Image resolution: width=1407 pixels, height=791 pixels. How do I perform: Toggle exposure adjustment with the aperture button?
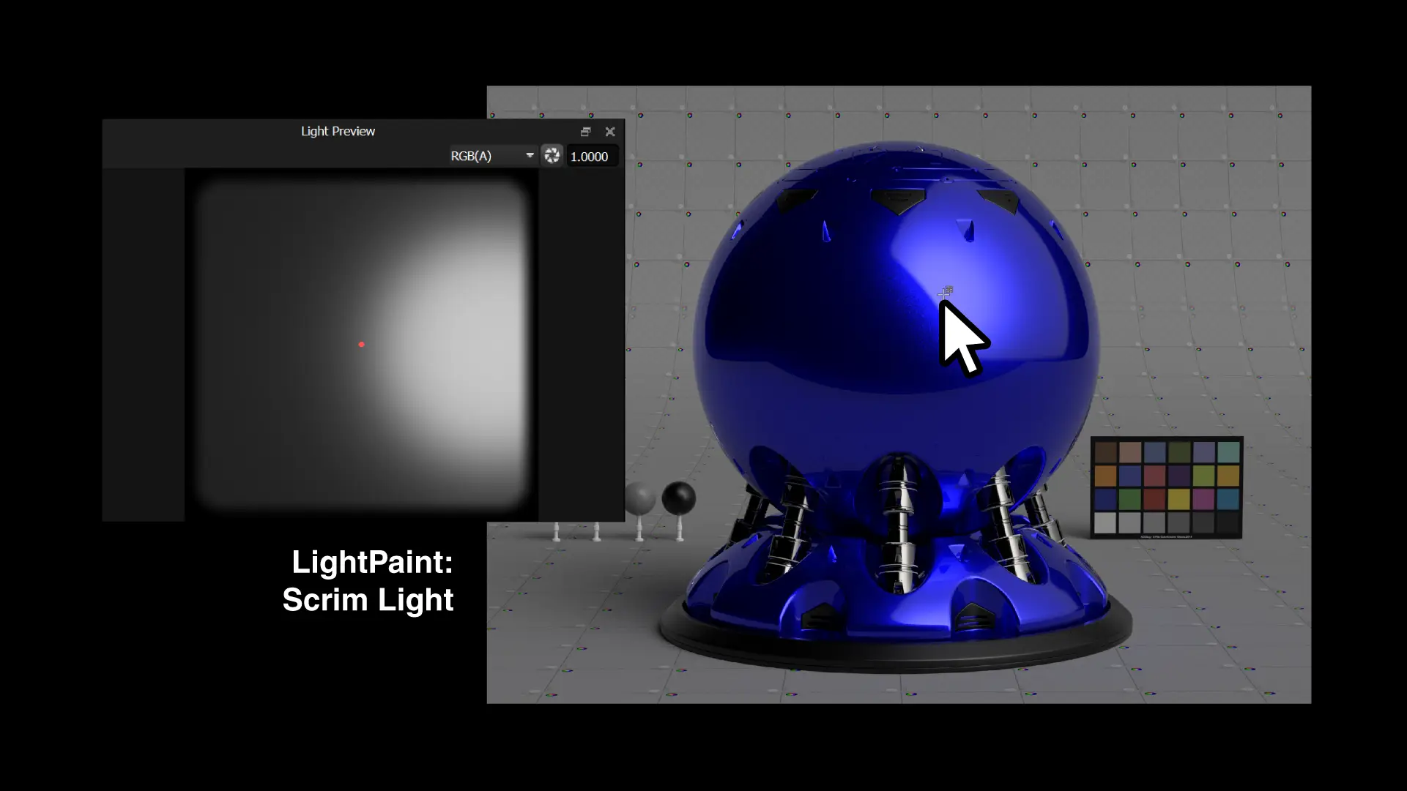[553, 155]
